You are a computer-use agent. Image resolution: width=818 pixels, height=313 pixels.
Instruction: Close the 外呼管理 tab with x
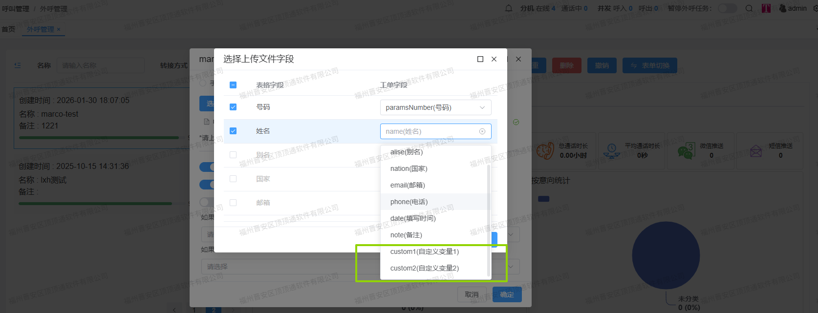tap(59, 29)
